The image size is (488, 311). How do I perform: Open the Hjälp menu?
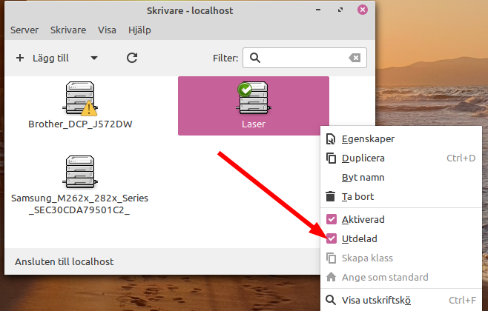(141, 30)
